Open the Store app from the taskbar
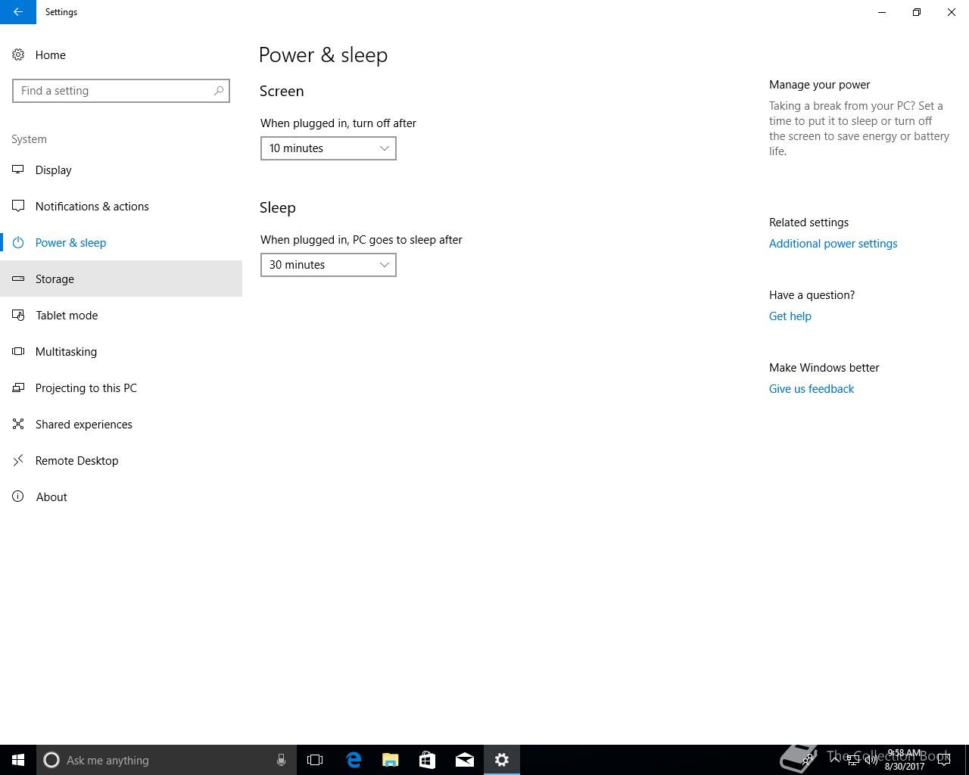 (x=428, y=760)
